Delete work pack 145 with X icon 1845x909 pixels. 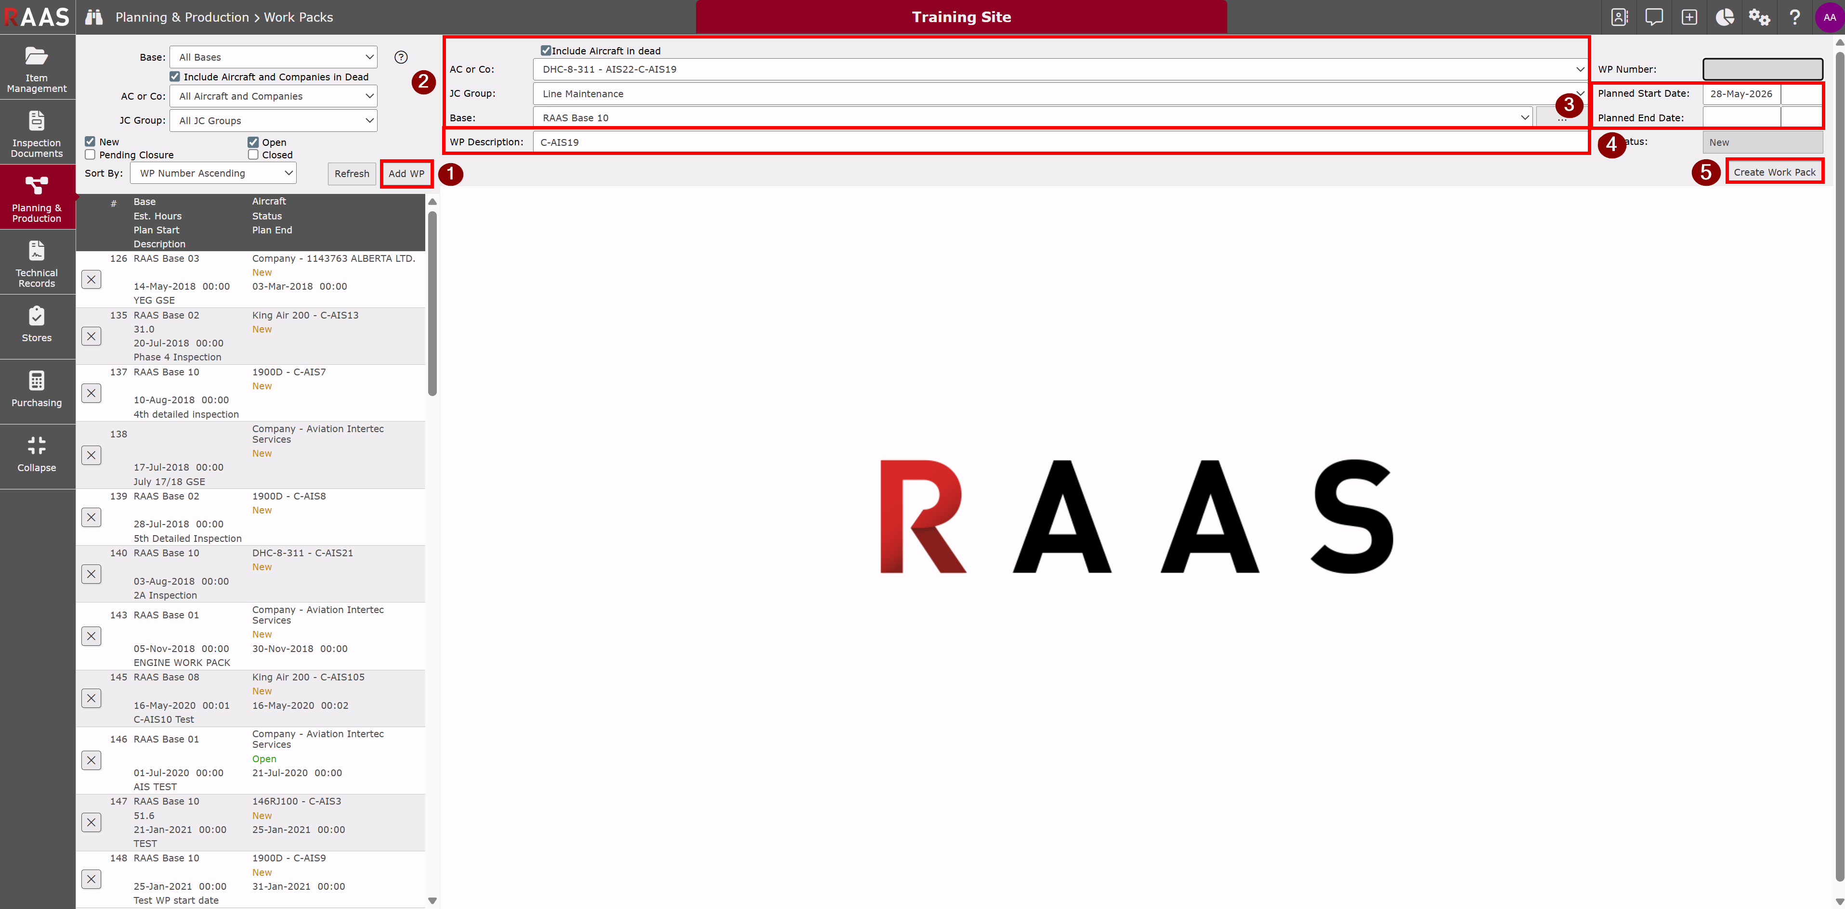click(91, 699)
